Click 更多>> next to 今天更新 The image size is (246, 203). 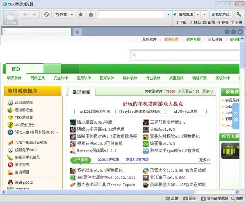pyautogui.click(x=207, y=91)
